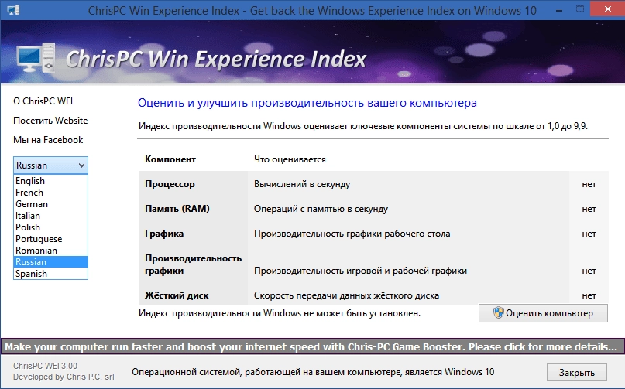Image resolution: width=625 pixels, height=389 pixels.
Task: Open the Посетить Website link
Action: point(50,121)
